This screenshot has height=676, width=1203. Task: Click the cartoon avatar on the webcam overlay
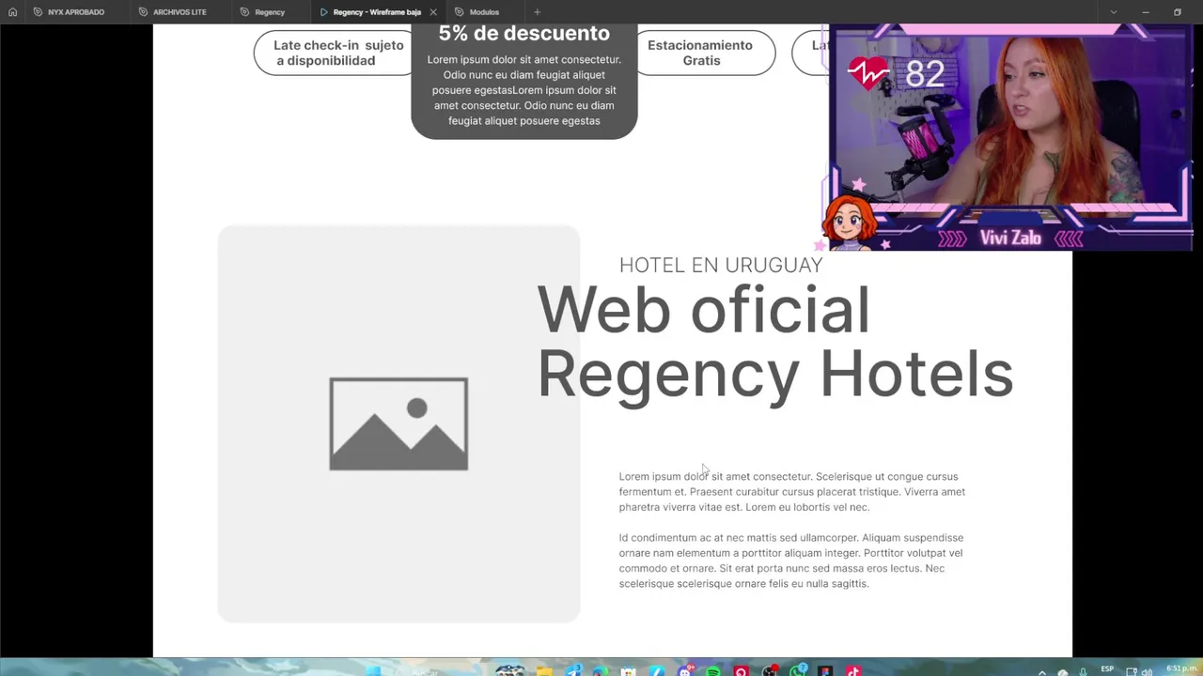pos(848,222)
